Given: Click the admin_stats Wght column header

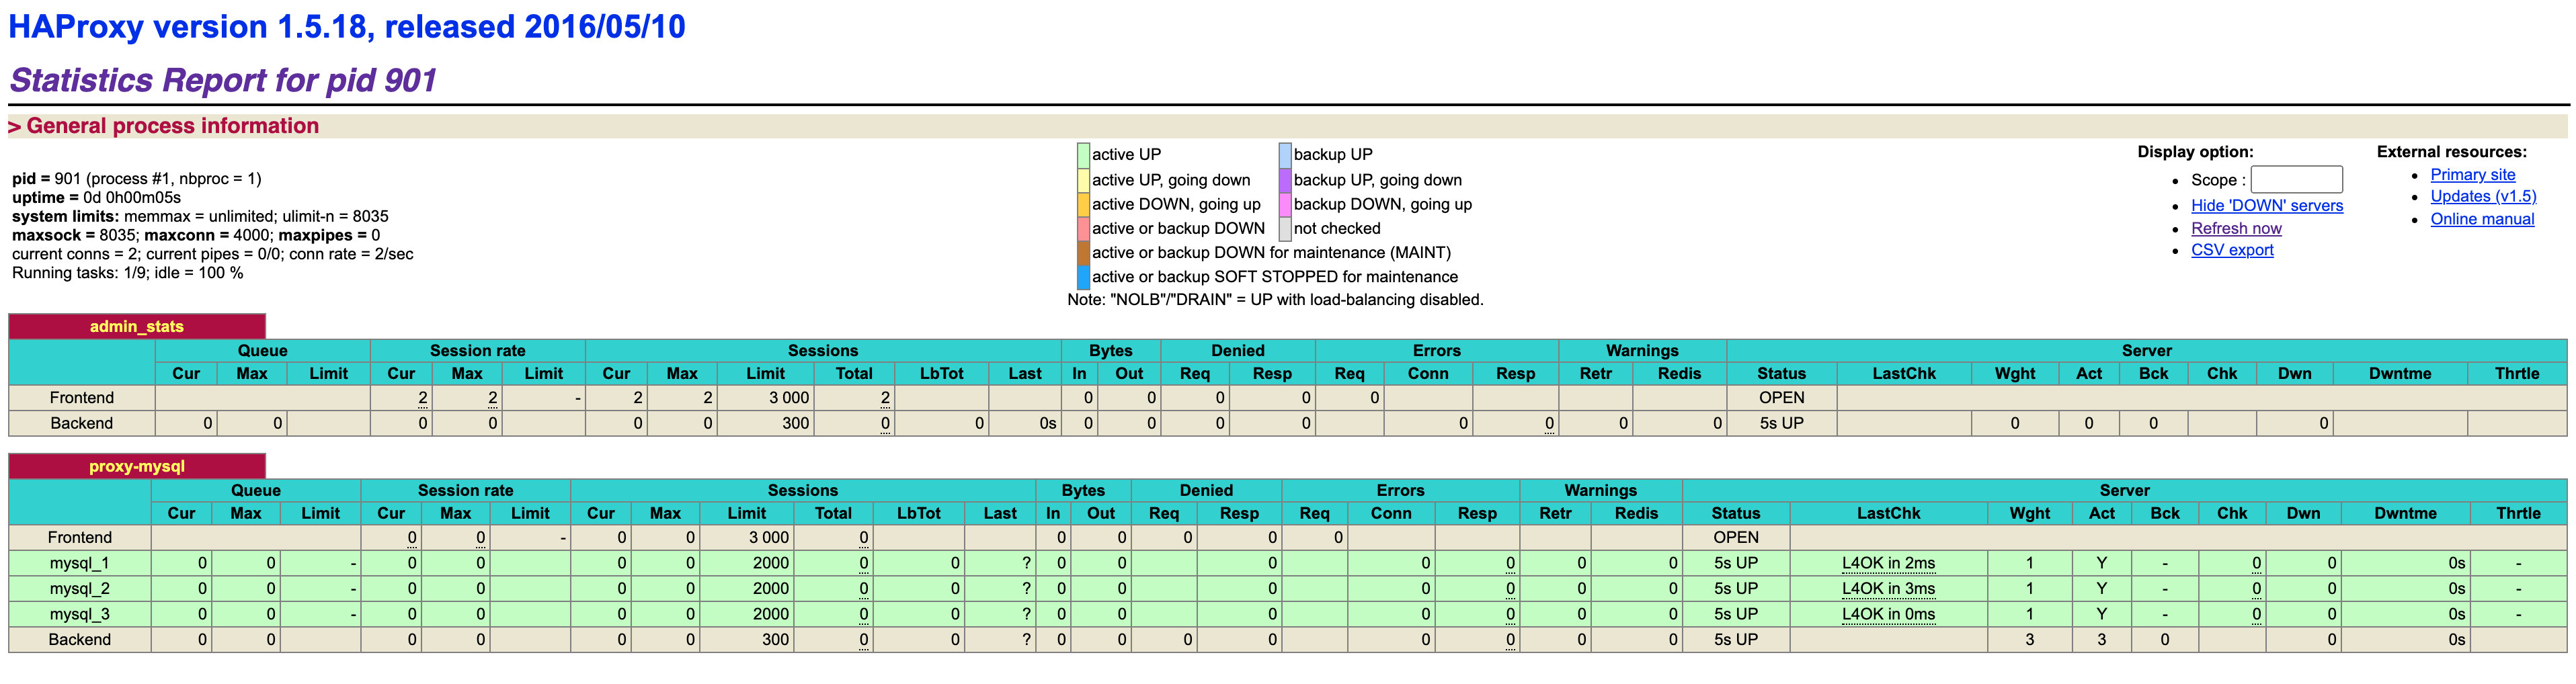Looking at the screenshot, I should point(2015,374).
